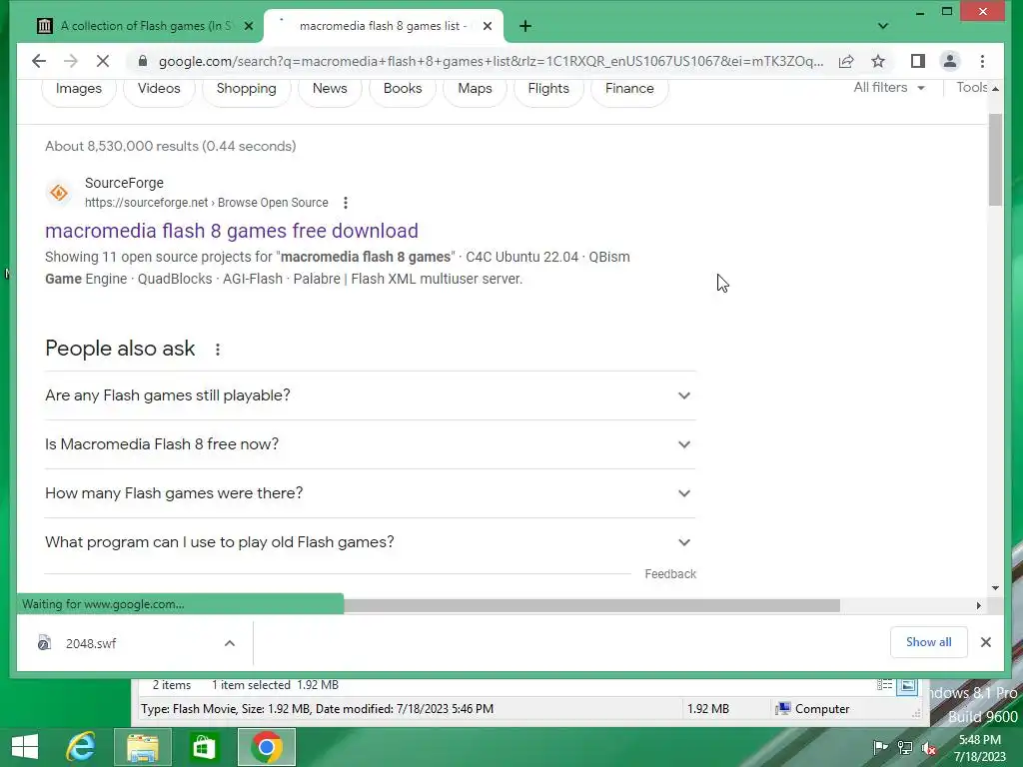Expand Are any Flash games still playable
Image resolution: width=1023 pixels, height=767 pixels.
pyautogui.click(x=370, y=395)
